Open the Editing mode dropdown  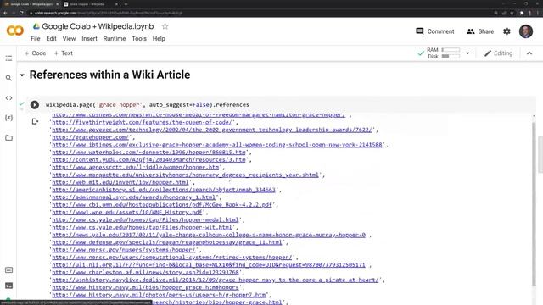498,53
